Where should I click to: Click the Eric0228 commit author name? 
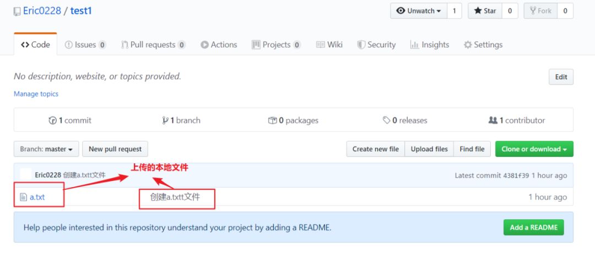[48, 175]
